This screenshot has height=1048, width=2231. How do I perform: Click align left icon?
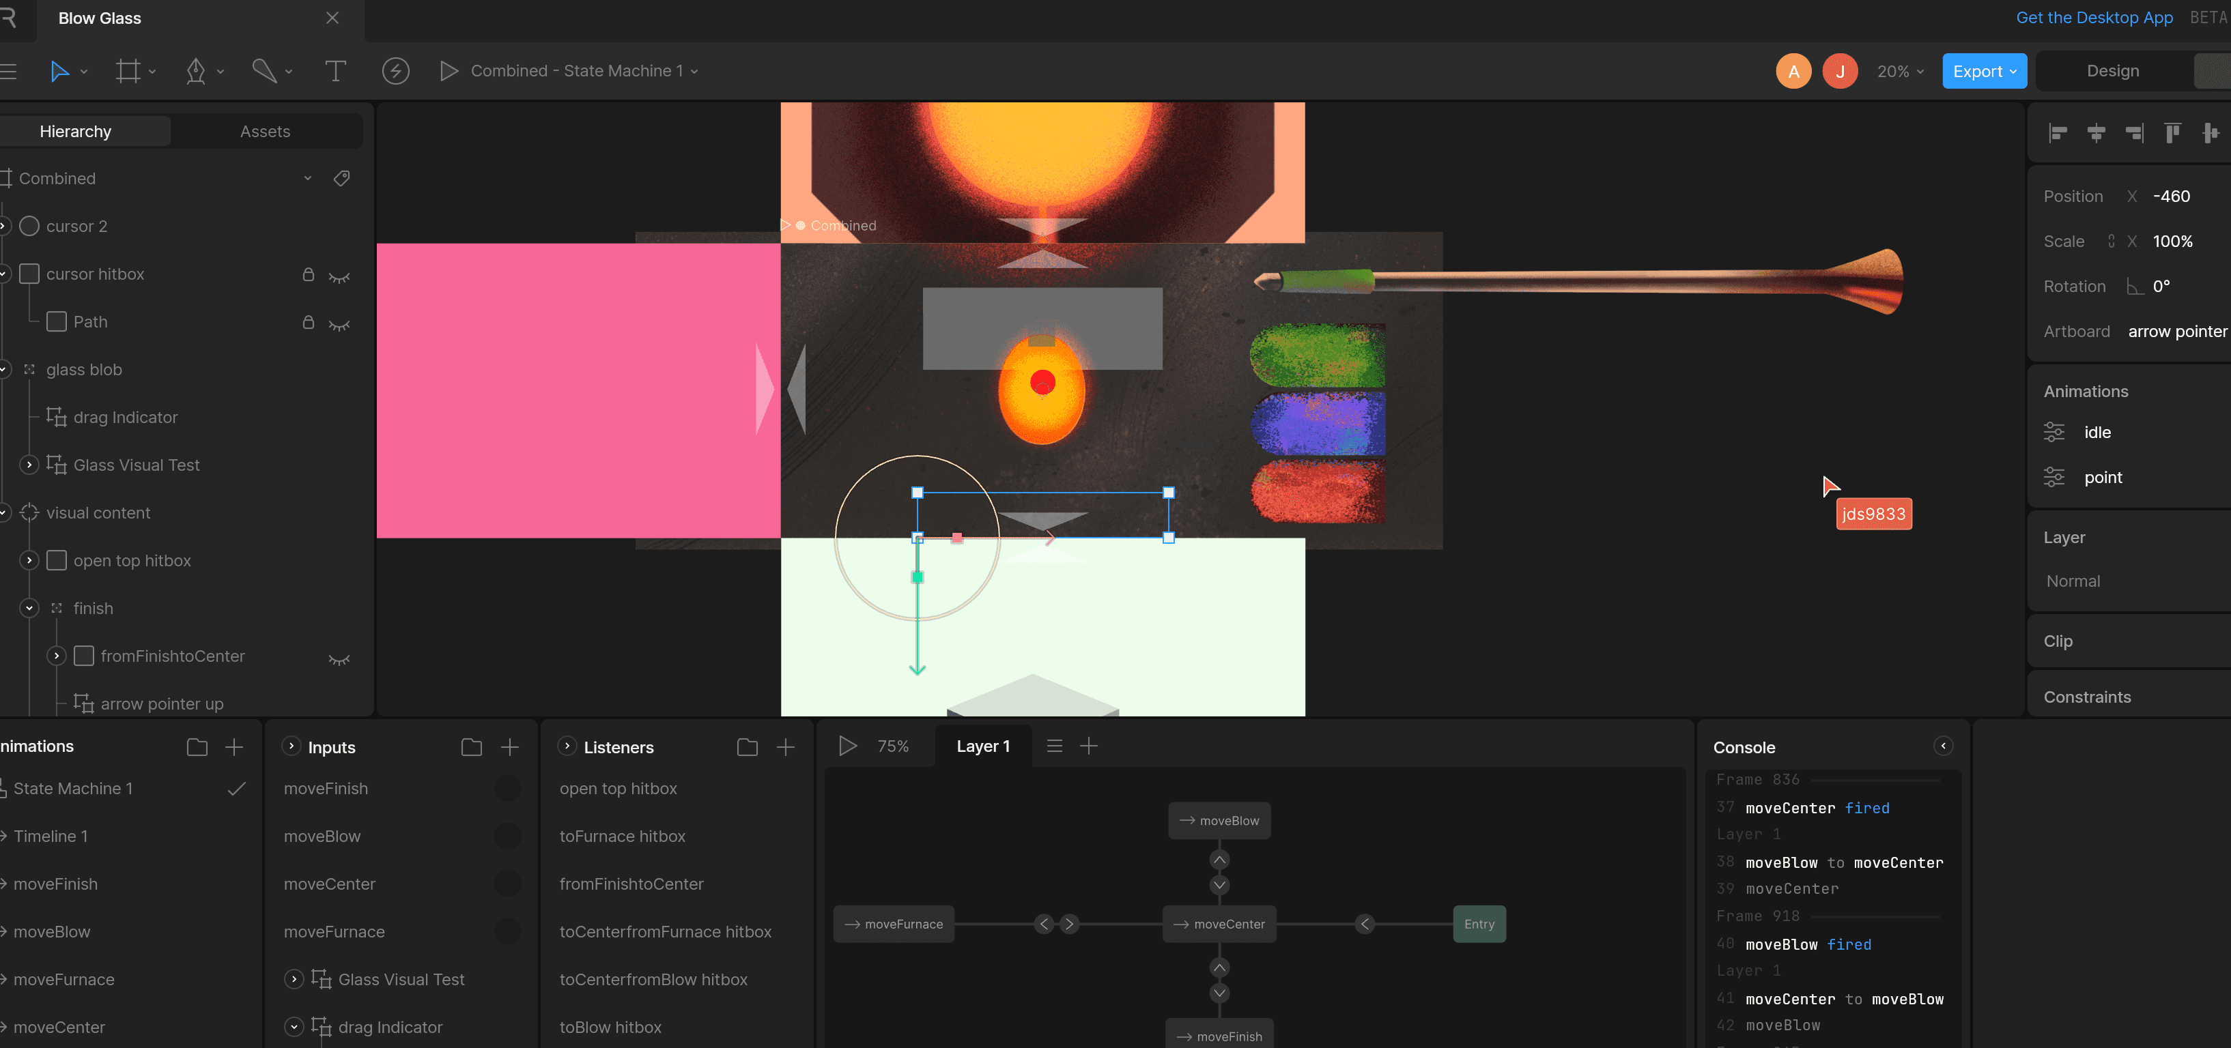click(x=2058, y=132)
